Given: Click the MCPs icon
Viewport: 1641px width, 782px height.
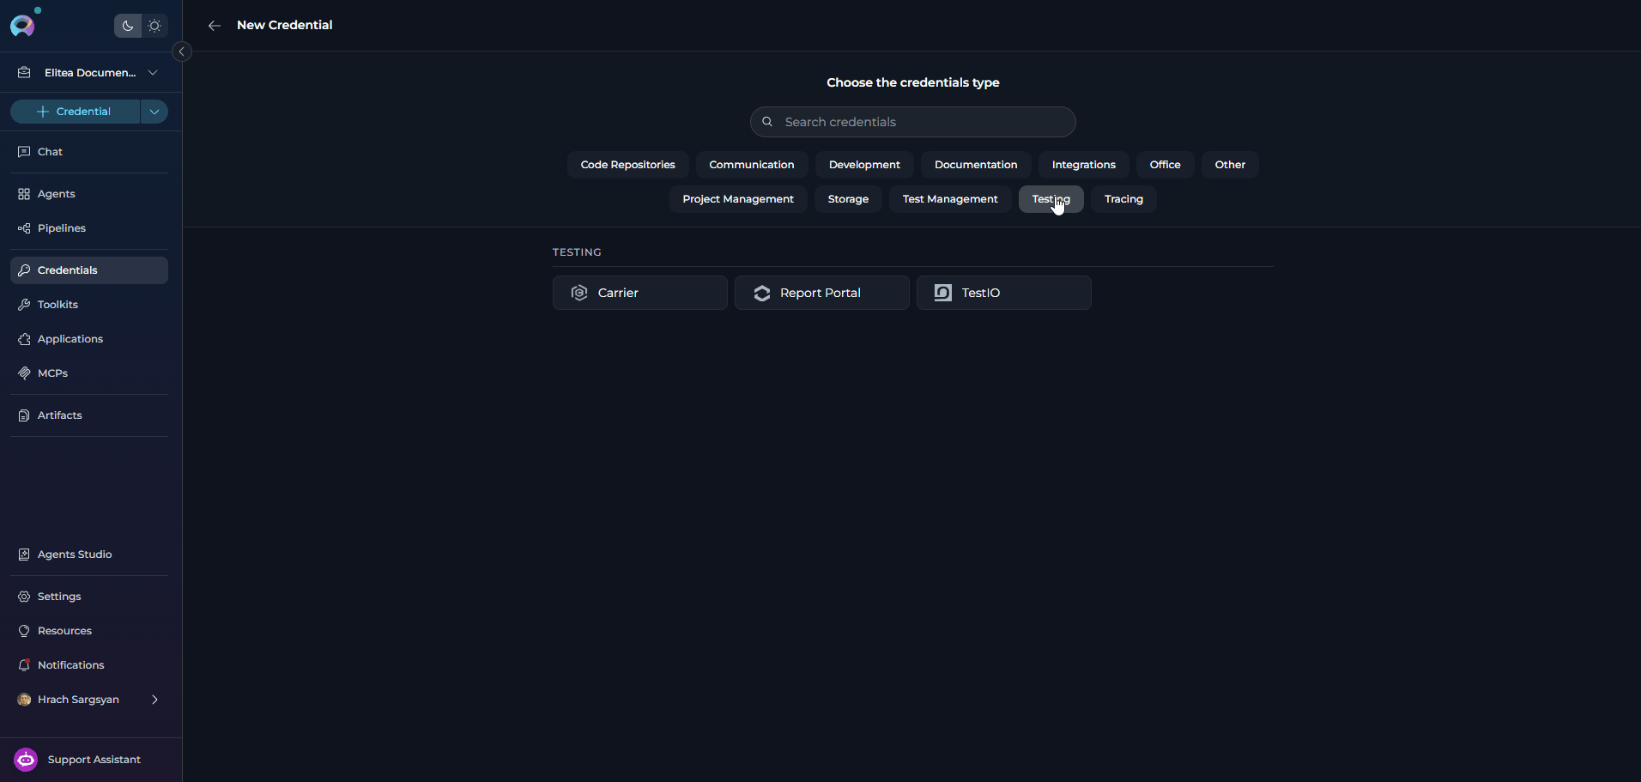Looking at the screenshot, I should (x=24, y=373).
